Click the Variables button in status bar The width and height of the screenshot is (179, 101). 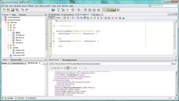coord(9,98)
